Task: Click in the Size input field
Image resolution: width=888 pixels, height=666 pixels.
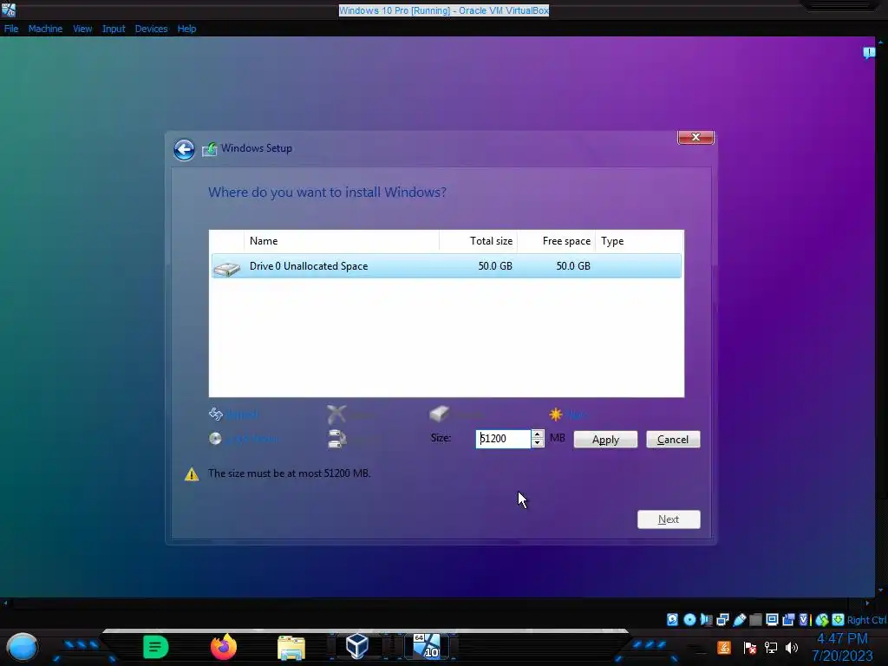Action: click(x=504, y=439)
